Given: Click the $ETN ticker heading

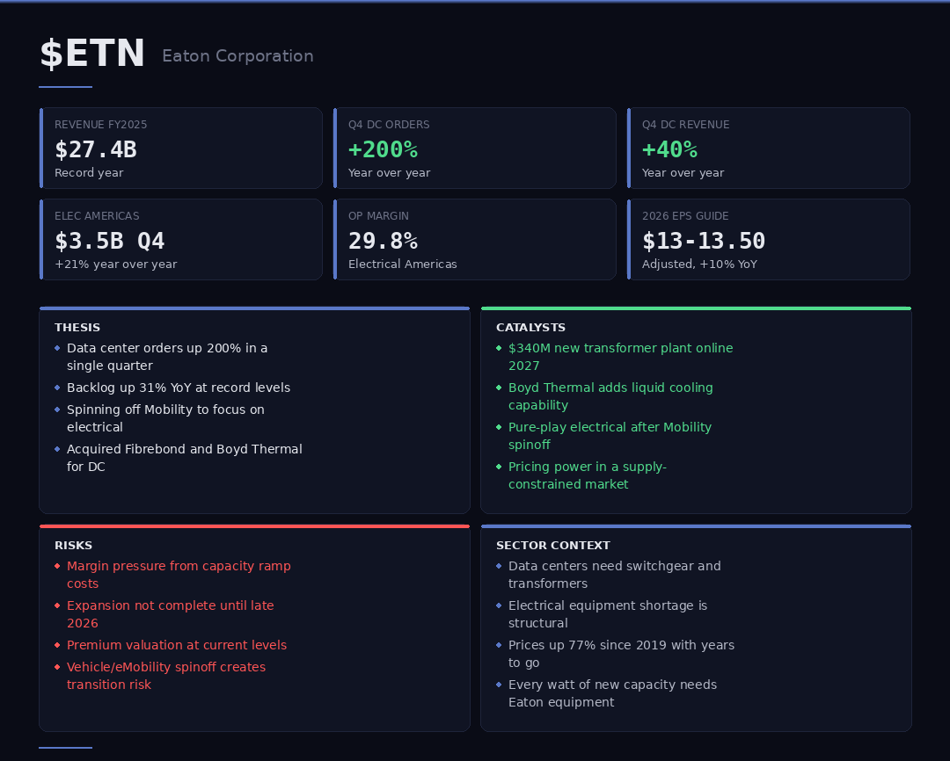Looking at the screenshot, I should tap(92, 54).
